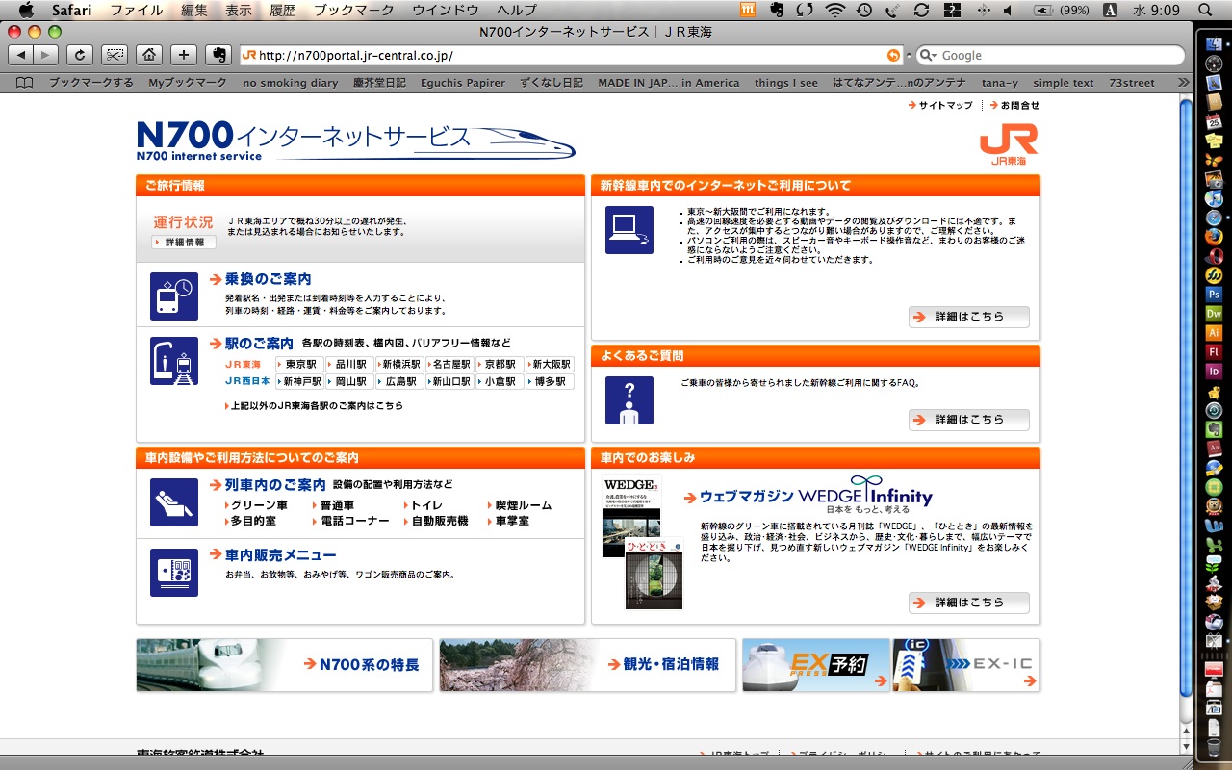Click the transfer guide train-clock icon
The image size is (1232, 770).
[174, 295]
